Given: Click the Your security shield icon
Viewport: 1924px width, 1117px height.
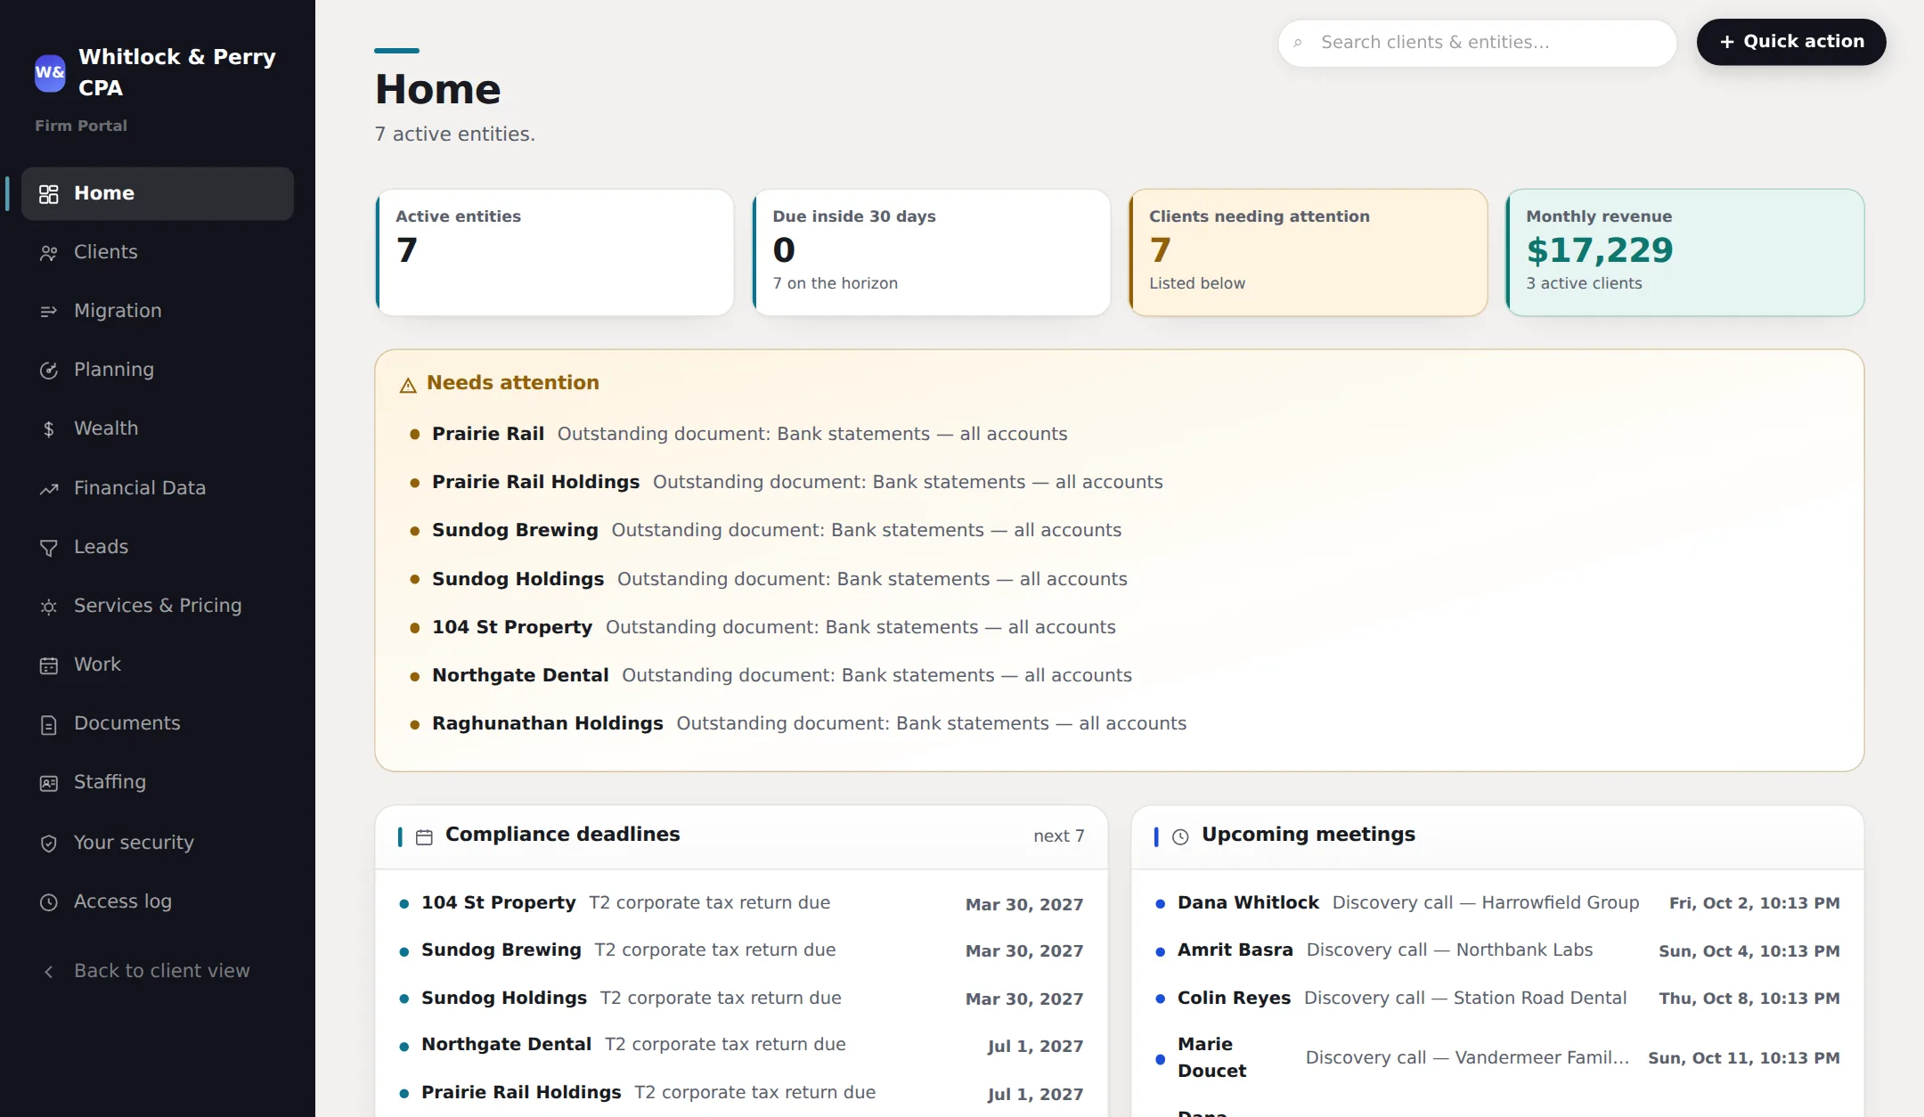Looking at the screenshot, I should click(x=49, y=843).
